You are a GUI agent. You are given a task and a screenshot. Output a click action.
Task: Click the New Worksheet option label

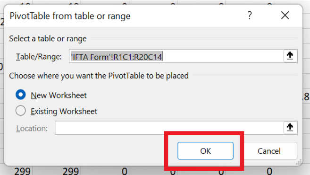pyautogui.click(x=59, y=96)
